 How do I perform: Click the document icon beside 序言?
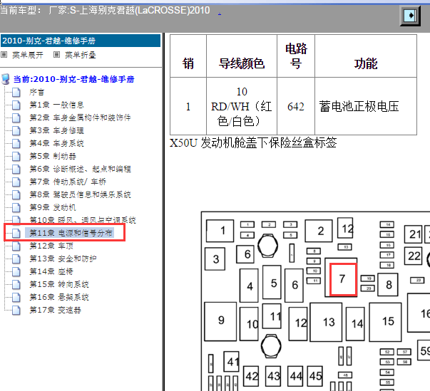tap(16, 93)
